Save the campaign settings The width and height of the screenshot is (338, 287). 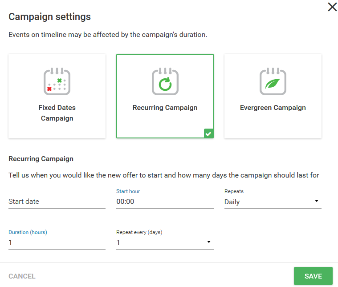(313, 276)
